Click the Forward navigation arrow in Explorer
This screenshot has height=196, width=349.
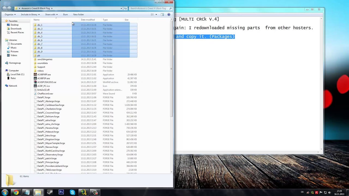click(x=9, y=8)
